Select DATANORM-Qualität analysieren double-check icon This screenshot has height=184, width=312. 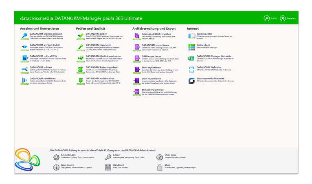click(81, 58)
